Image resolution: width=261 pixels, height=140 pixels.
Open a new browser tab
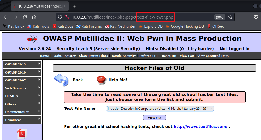[x=74, y=6]
